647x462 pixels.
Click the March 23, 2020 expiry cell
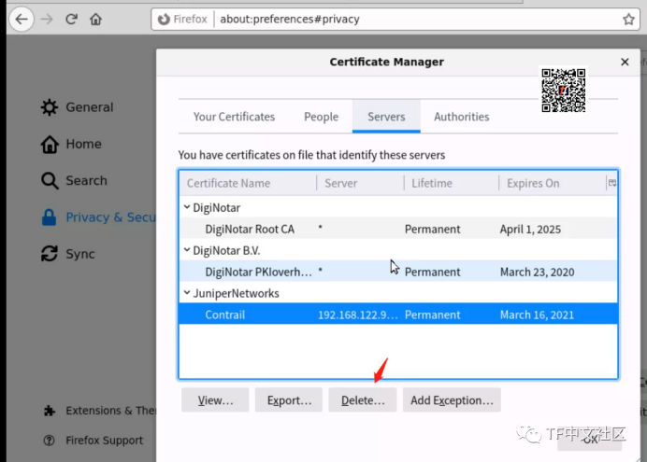pyautogui.click(x=537, y=272)
